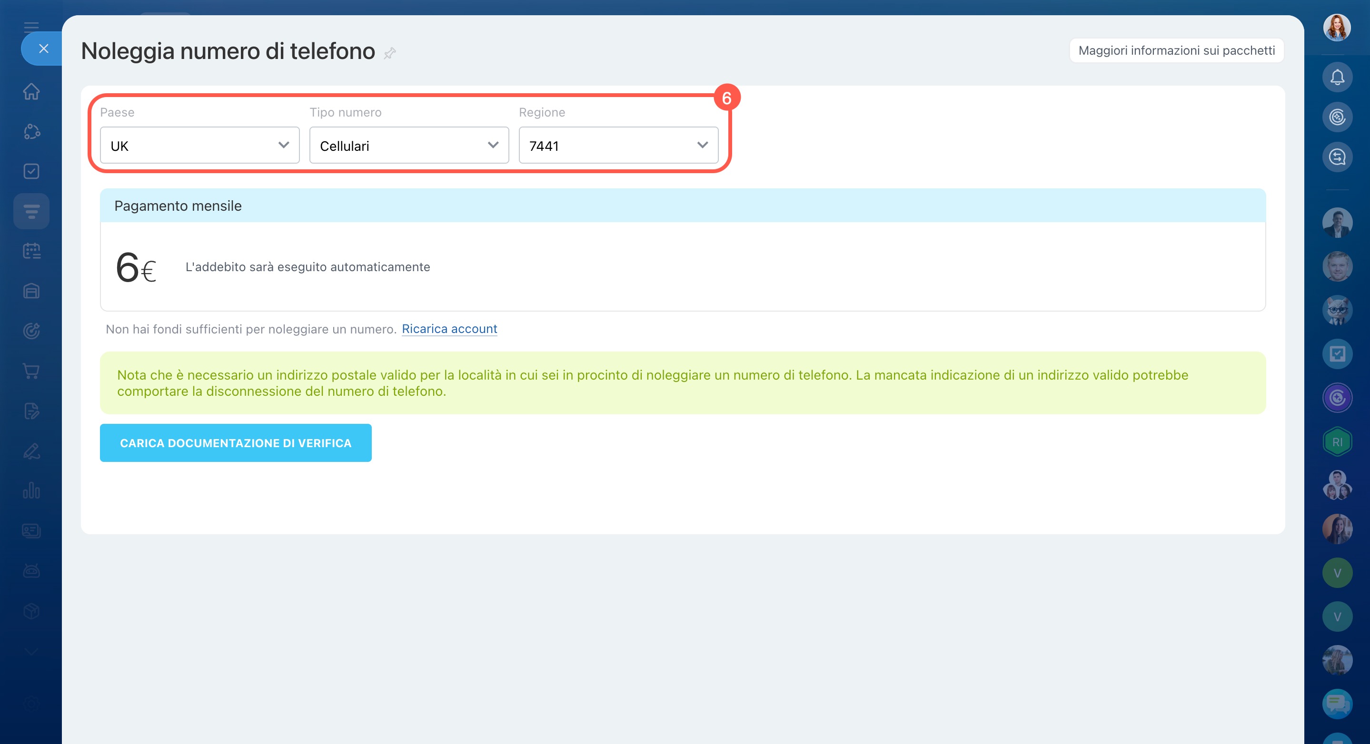This screenshot has height=744, width=1370.
Task: Open the chat bubbles icon bottom right
Action: (x=1337, y=704)
